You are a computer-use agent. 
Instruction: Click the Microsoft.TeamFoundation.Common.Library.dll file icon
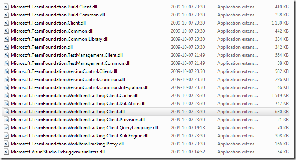[6, 39]
